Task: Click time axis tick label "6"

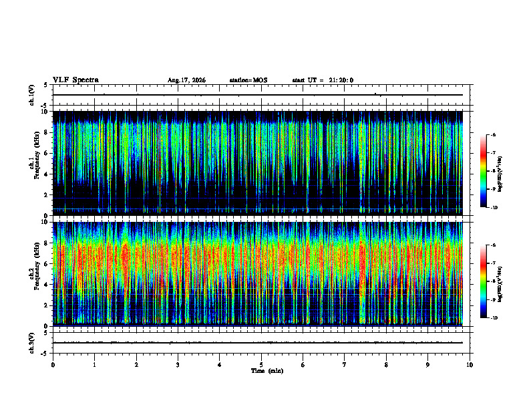Action: coord(303,365)
